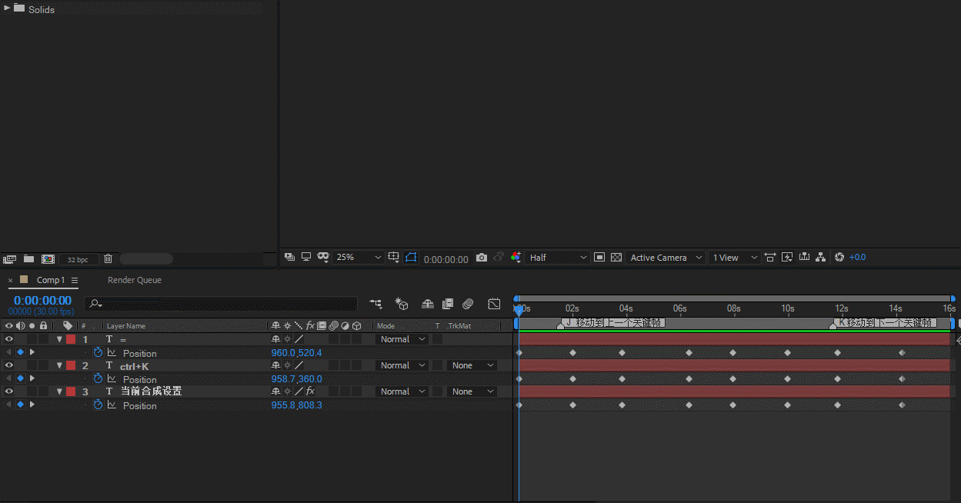The height and width of the screenshot is (503, 961).
Task: Open the Comp Flowchart icon
Action: pyautogui.click(x=821, y=257)
